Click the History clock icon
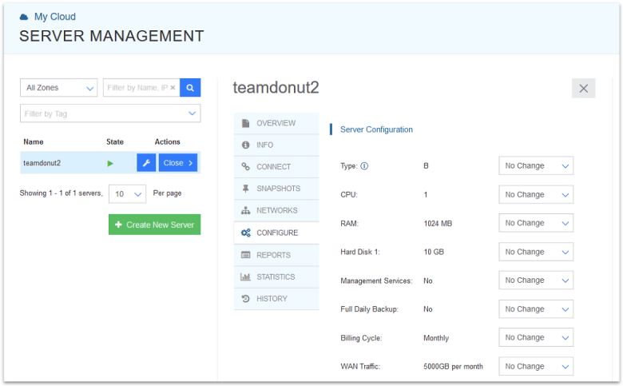 (x=245, y=299)
